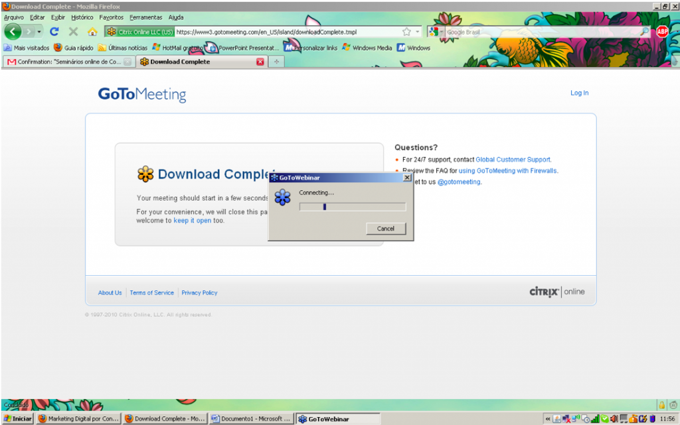Open the Windows Media bookmark
Screen dimensions: 680x425
point(367,48)
